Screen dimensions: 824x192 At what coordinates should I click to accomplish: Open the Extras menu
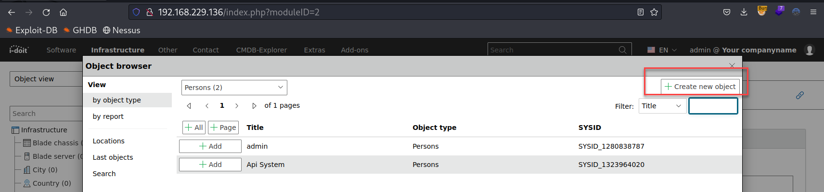click(314, 50)
